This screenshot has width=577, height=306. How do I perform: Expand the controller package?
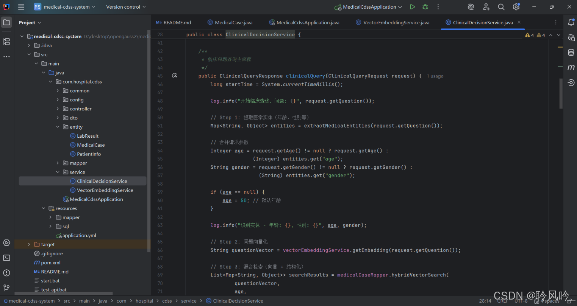click(58, 109)
